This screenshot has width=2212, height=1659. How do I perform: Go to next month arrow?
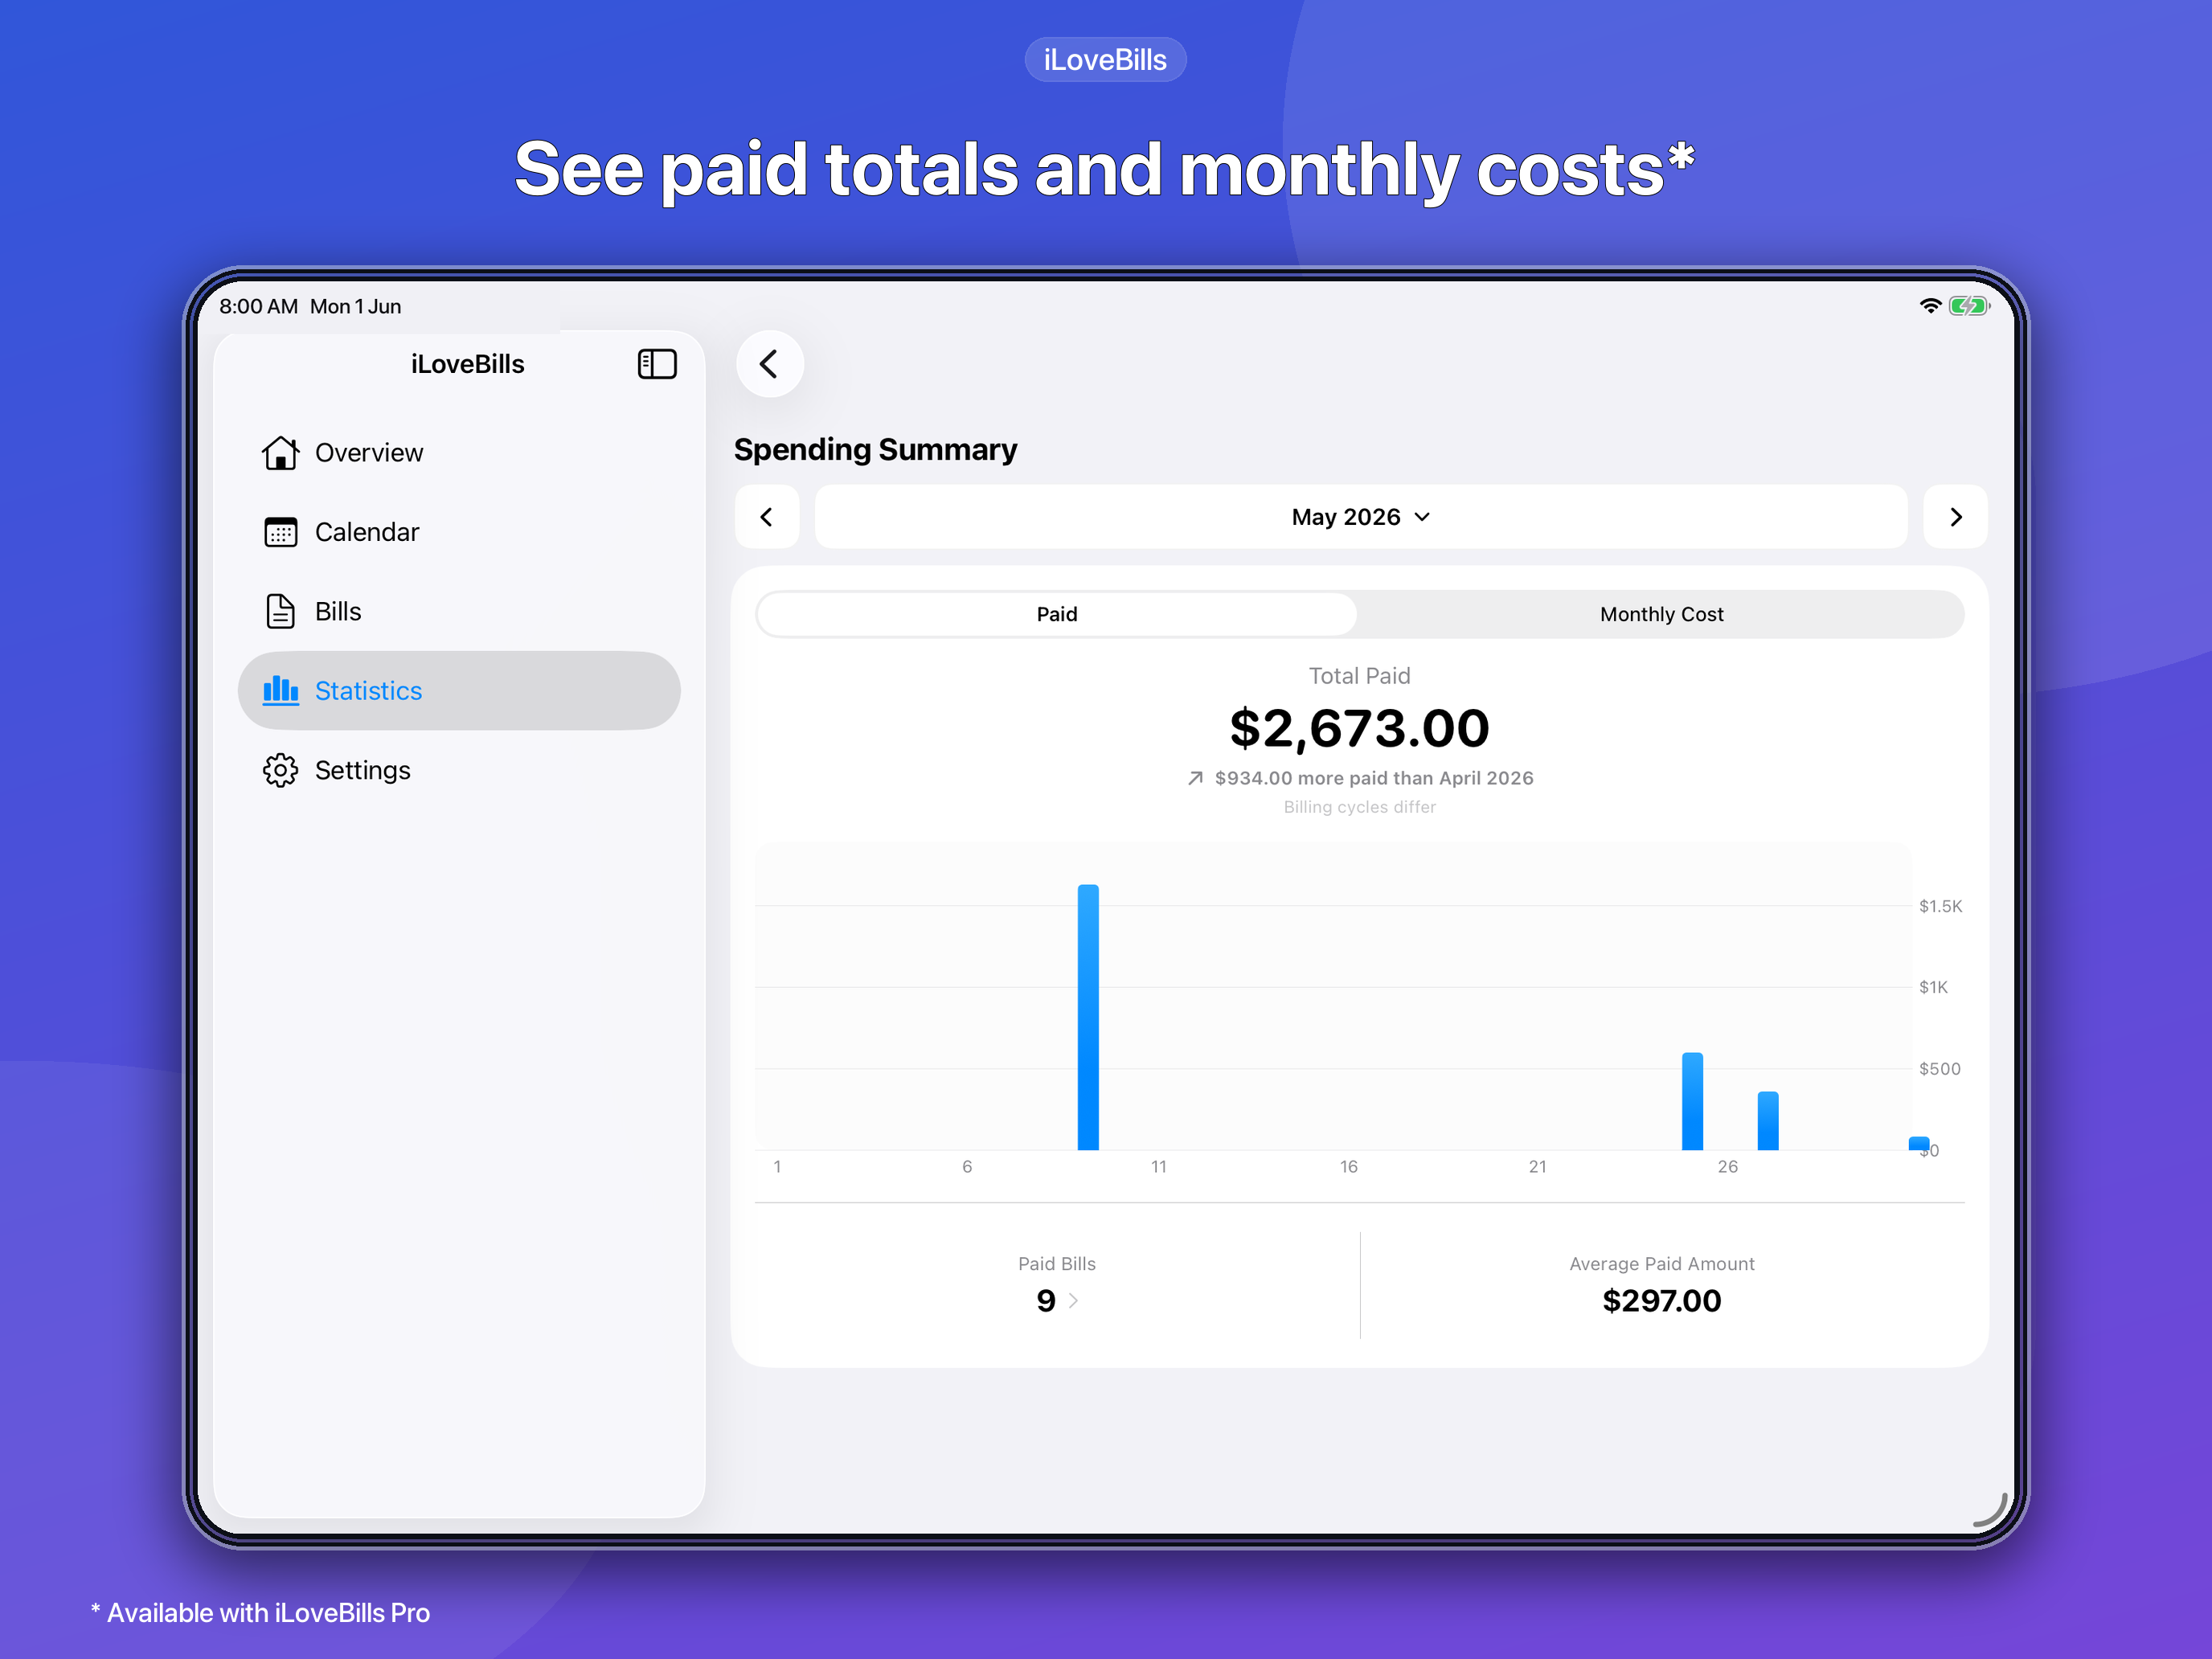coord(1955,517)
